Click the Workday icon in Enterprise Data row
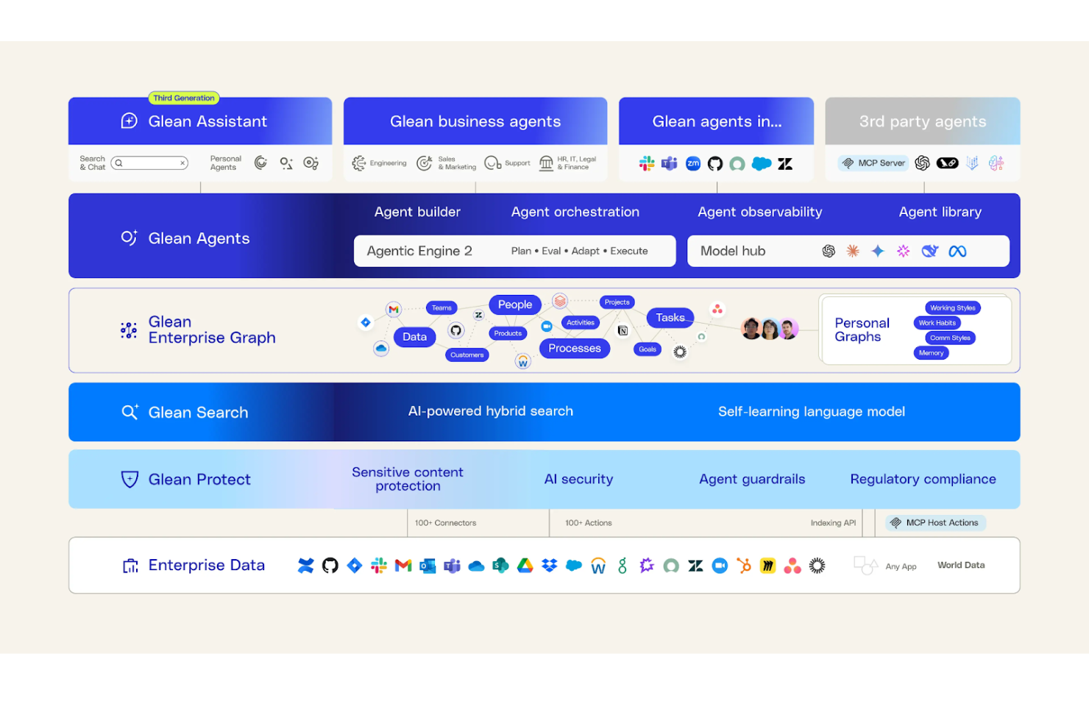Screen dimensions: 1089x726 tap(598, 566)
